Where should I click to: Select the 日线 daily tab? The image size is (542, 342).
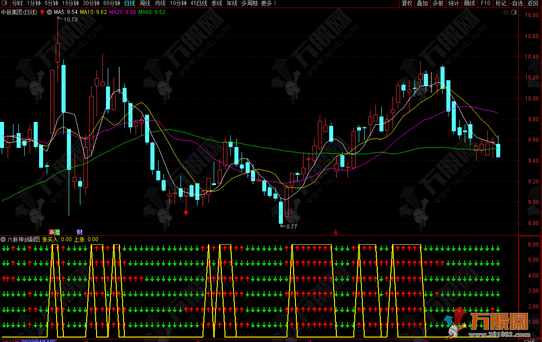pyautogui.click(x=129, y=3)
